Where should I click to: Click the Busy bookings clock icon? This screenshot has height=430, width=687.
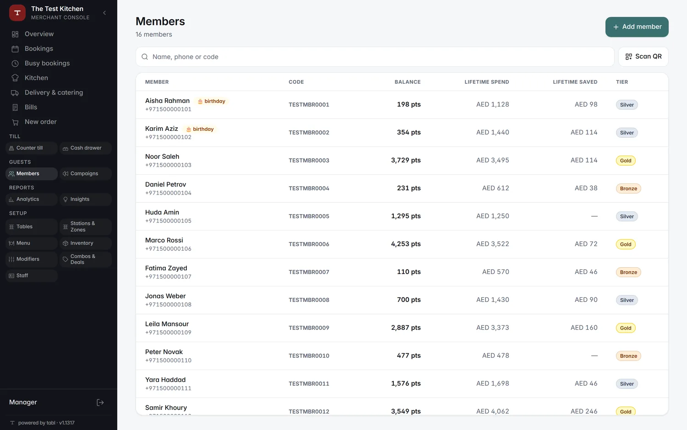[15, 64]
